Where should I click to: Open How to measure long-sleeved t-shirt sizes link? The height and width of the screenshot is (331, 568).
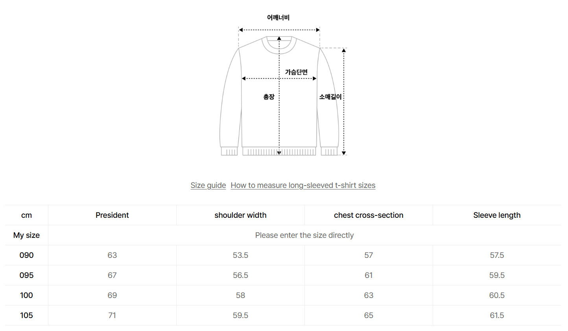[303, 185]
